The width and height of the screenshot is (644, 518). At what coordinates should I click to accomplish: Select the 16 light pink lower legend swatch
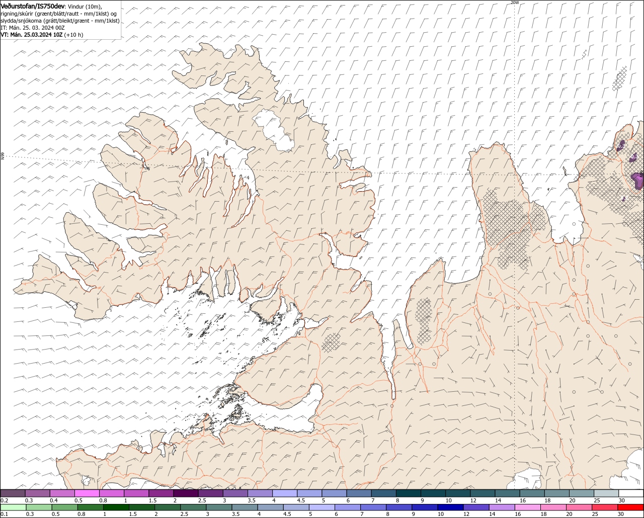tap(528, 507)
